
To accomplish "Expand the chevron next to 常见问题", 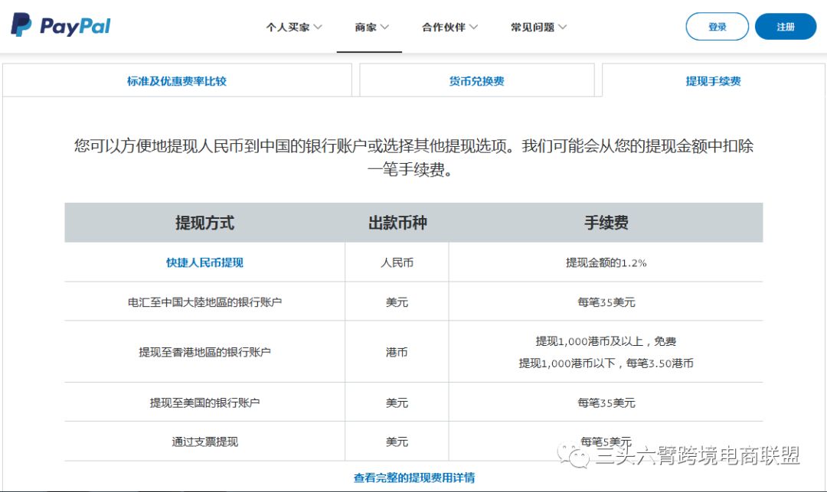I will point(563,27).
